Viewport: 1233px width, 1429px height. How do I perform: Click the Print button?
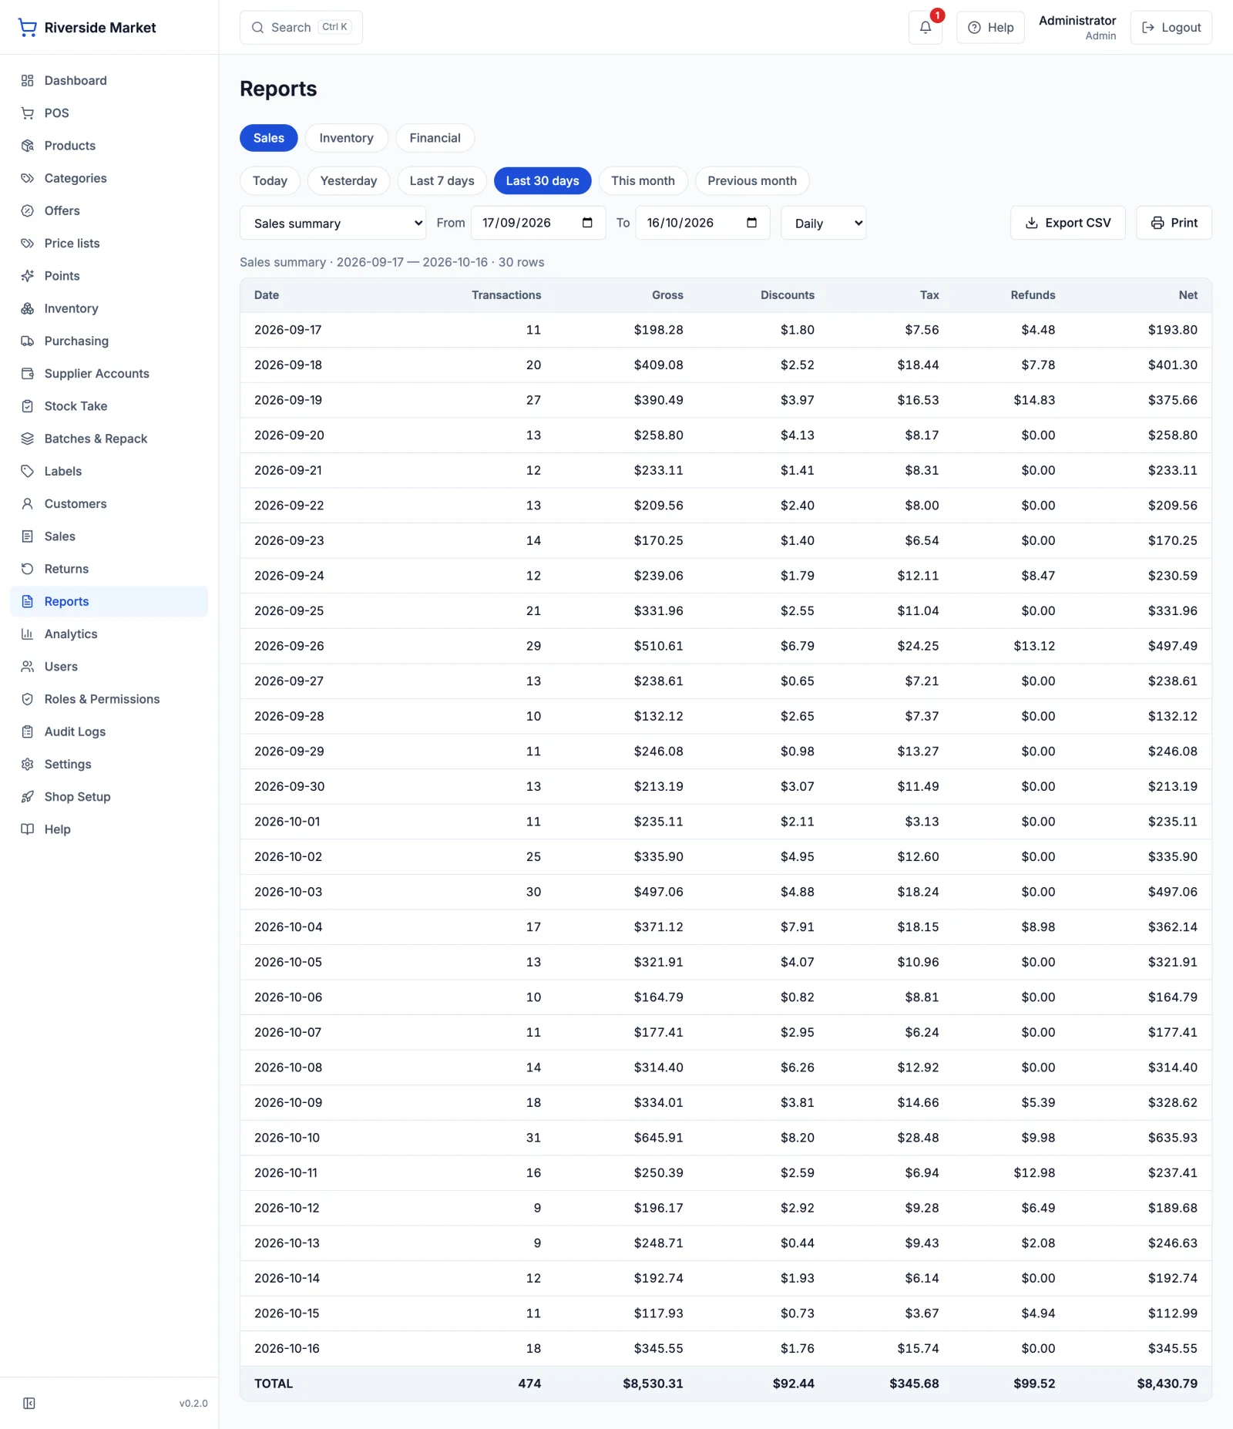(1174, 223)
